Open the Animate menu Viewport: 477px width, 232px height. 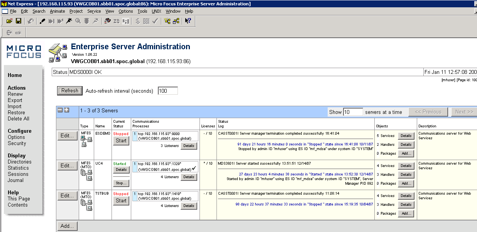point(58,11)
